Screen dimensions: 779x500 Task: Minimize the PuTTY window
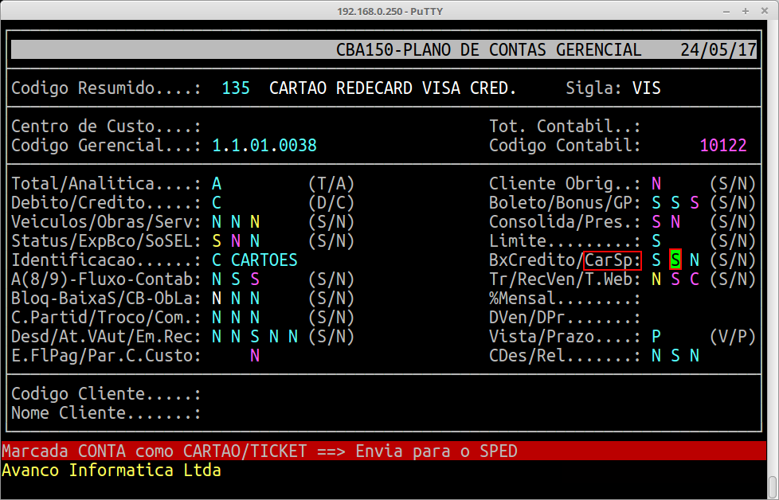coord(726,11)
